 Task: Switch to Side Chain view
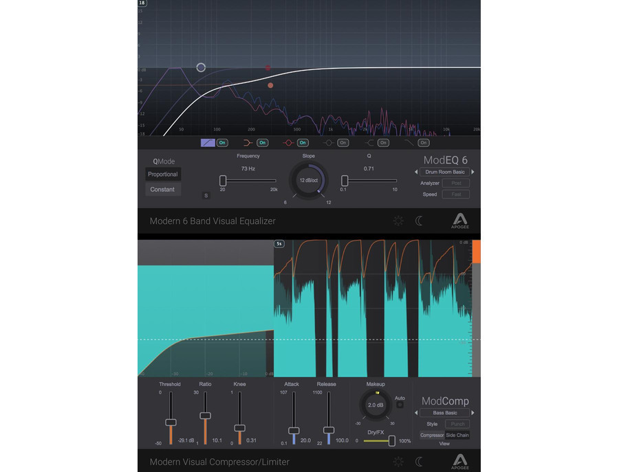pos(457,436)
